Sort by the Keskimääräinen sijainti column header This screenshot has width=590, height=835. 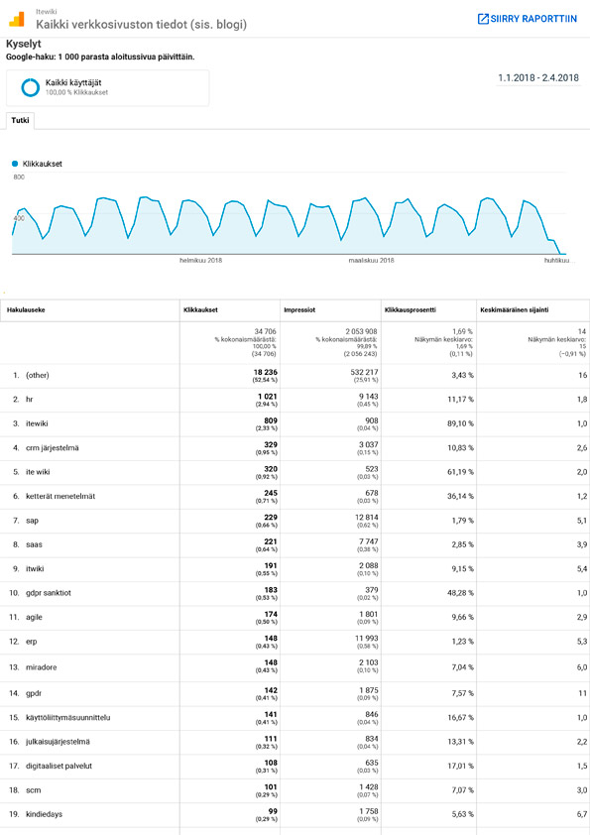[x=514, y=310]
